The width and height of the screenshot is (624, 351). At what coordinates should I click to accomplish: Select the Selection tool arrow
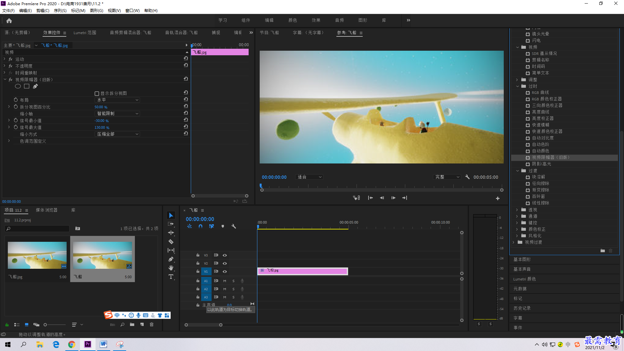point(171,215)
